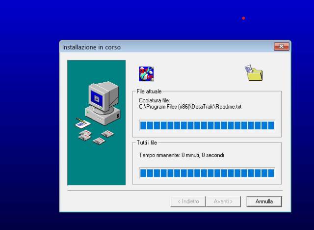Click the File attuale progress bar
This screenshot has width=314, height=230.
[x=207, y=126]
